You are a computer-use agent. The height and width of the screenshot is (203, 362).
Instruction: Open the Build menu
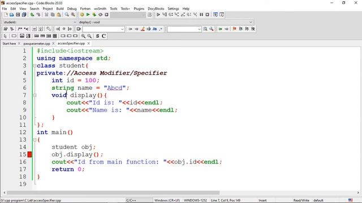click(x=60, y=8)
